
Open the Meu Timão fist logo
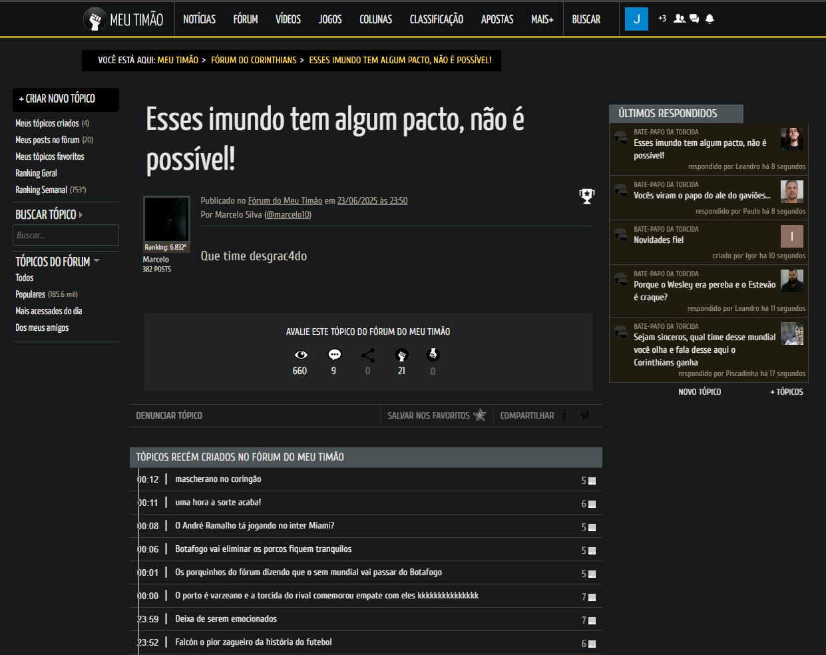click(95, 19)
